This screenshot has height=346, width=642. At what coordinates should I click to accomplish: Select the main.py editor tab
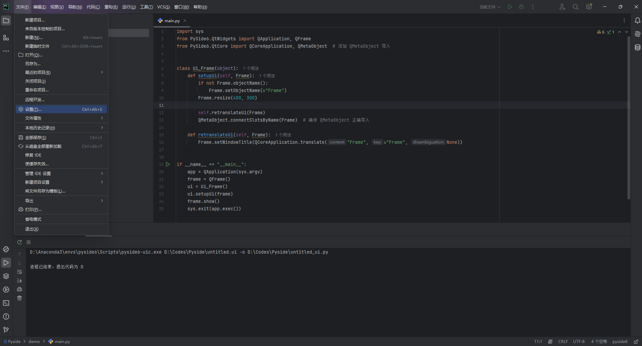tap(172, 20)
